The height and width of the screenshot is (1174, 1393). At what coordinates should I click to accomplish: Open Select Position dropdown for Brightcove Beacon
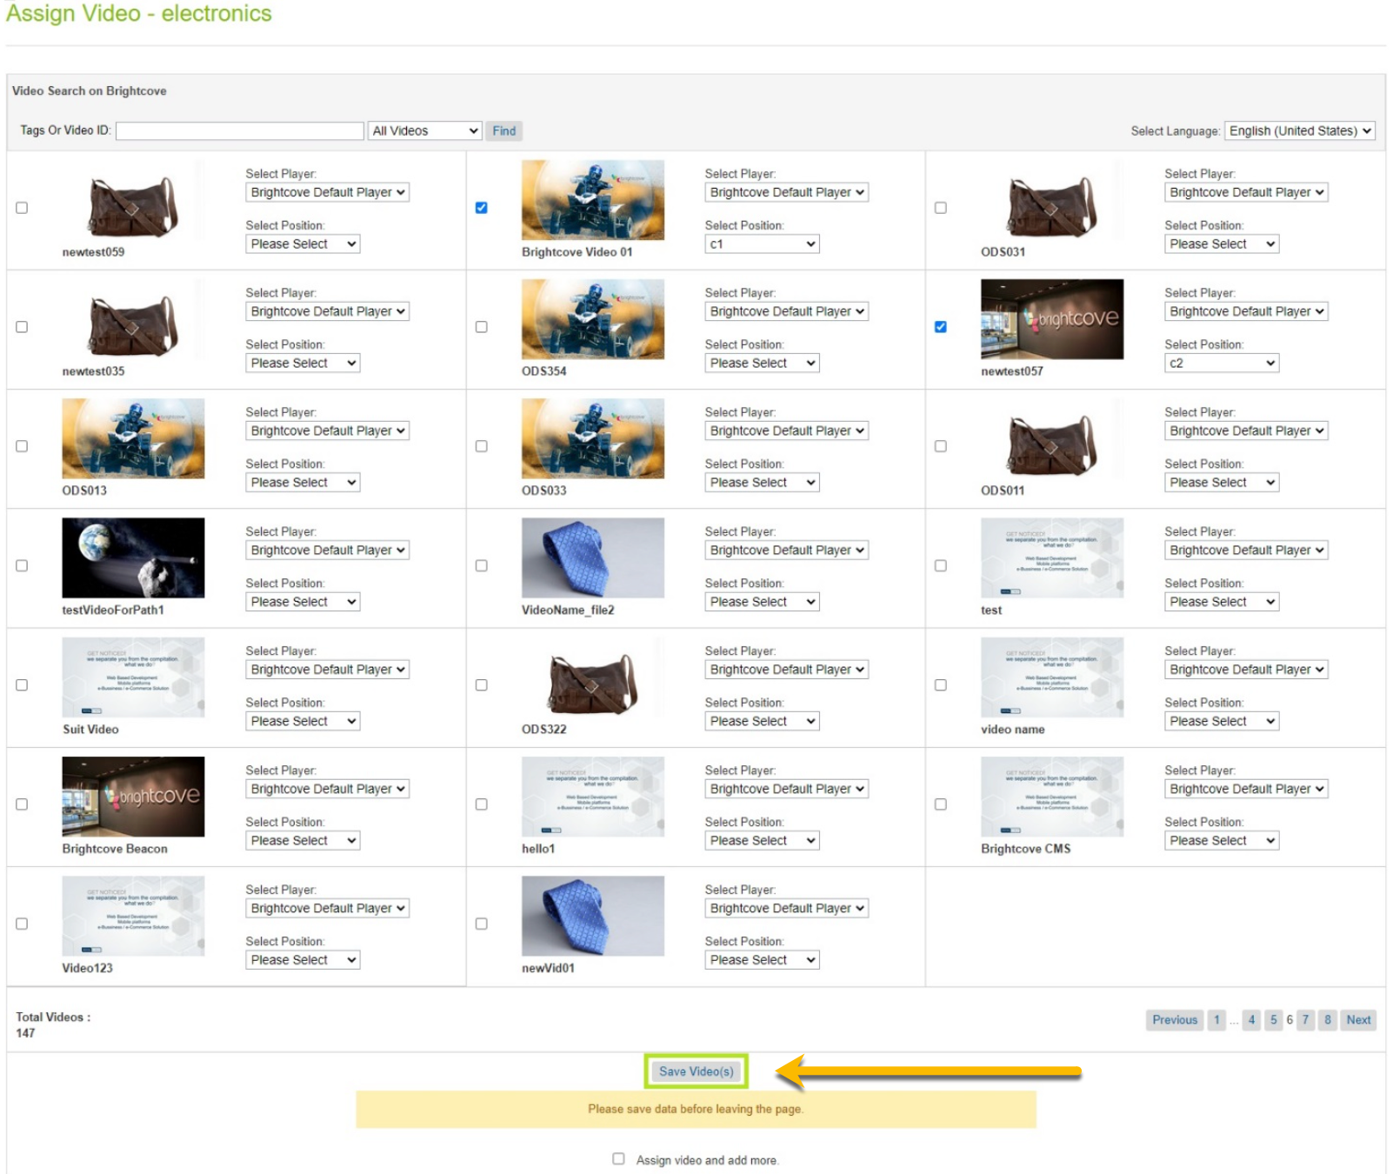pos(302,840)
